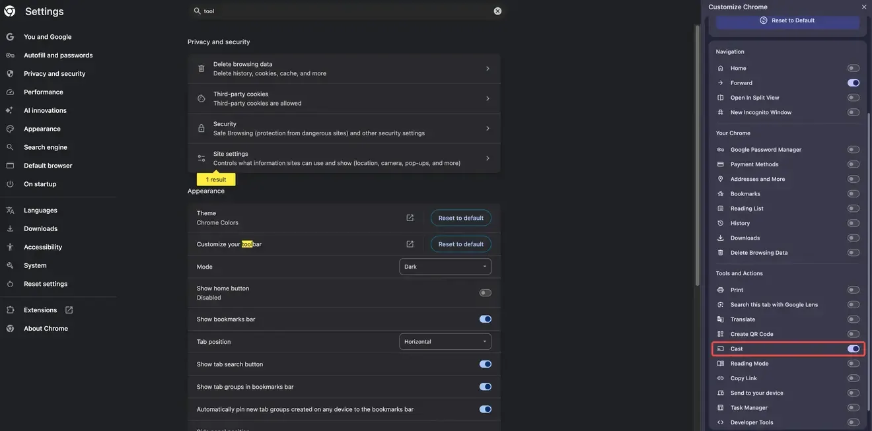Image resolution: width=872 pixels, height=431 pixels.
Task: Click the Developer Tools code icon
Action: pos(721,422)
